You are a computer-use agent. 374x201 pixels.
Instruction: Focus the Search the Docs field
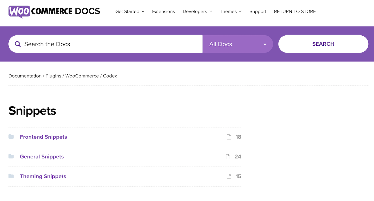(x=106, y=44)
